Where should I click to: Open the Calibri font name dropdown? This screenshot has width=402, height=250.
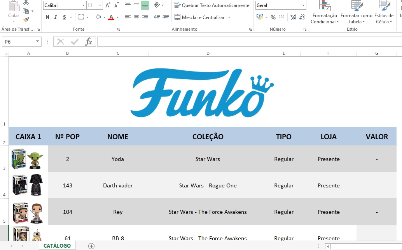(83, 5)
